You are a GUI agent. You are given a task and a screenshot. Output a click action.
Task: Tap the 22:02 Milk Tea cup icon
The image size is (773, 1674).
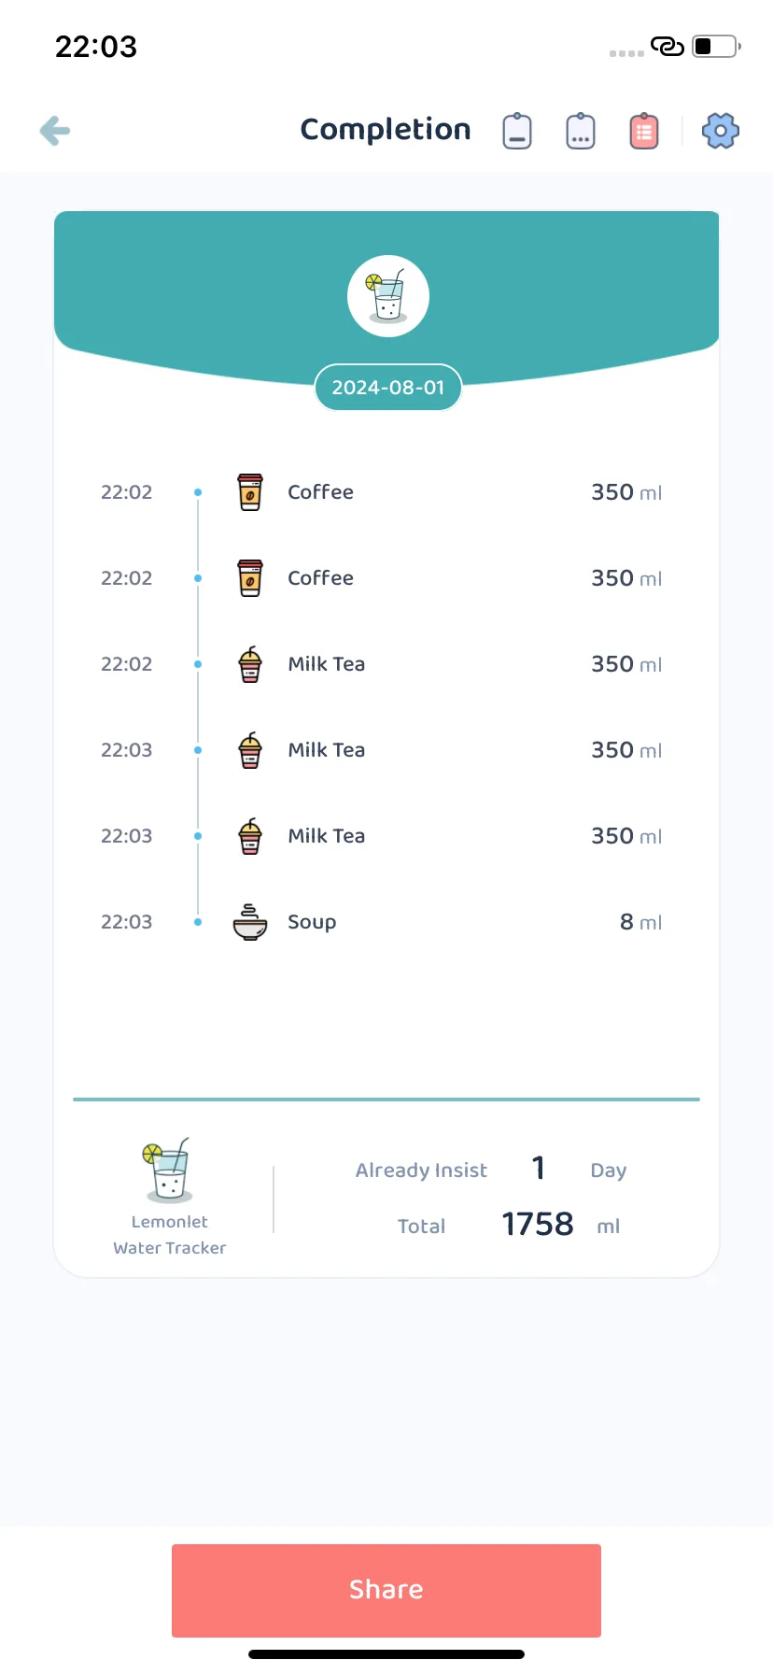tap(250, 664)
